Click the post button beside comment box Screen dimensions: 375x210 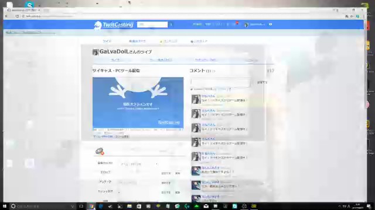click(262, 82)
